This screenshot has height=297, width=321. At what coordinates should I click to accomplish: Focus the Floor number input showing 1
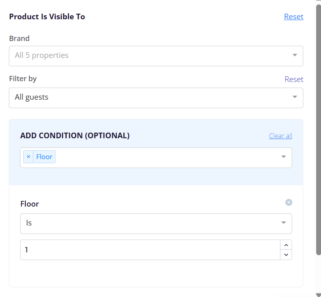click(x=150, y=250)
